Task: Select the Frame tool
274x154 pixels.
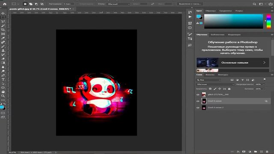Action: [x=3, y=34]
